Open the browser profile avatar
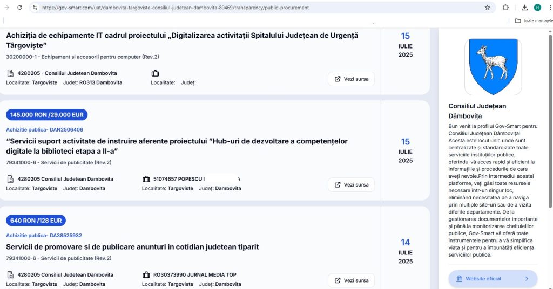The image size is (553, 289). point(537,8)
